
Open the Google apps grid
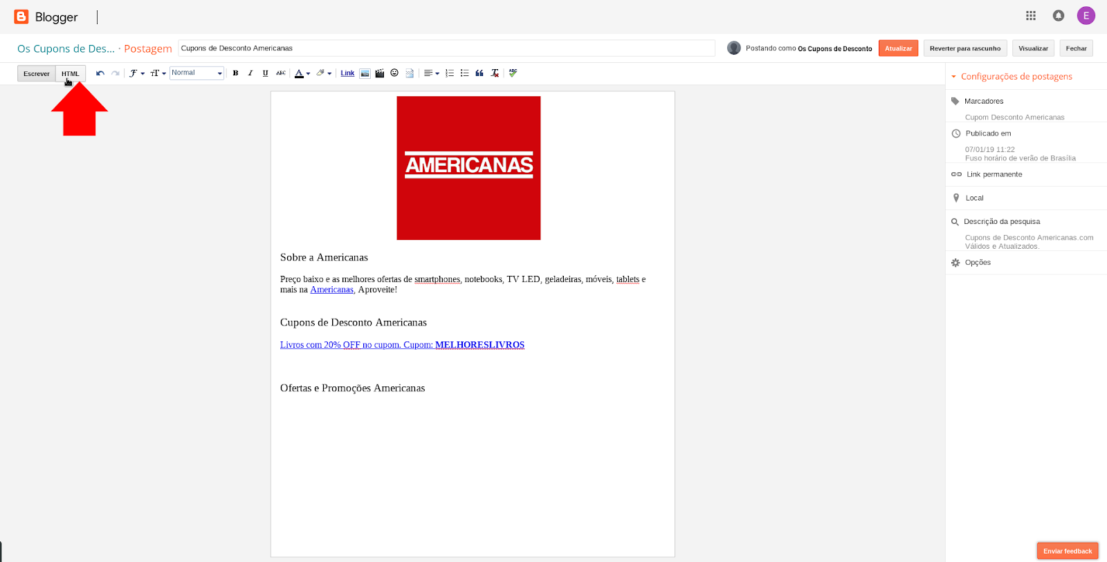pyautogui.click(x=1031, y=15)
